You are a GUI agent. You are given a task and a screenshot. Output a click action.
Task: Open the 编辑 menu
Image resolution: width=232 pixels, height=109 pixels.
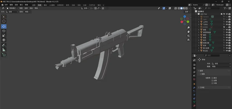tap(11, 5)
